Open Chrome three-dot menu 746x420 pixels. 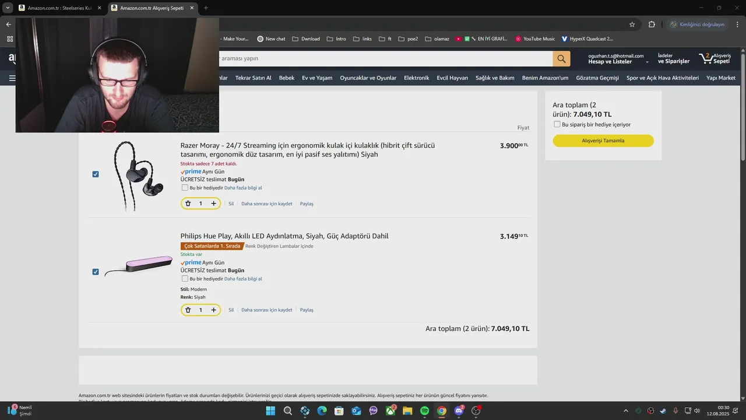click(x=737, y=24)
